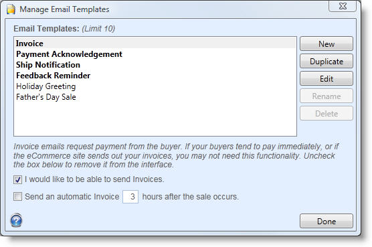Pick the Feedback Reminder template
The height and width of the screenshot is (247, 372).
[x=155, y=76]
